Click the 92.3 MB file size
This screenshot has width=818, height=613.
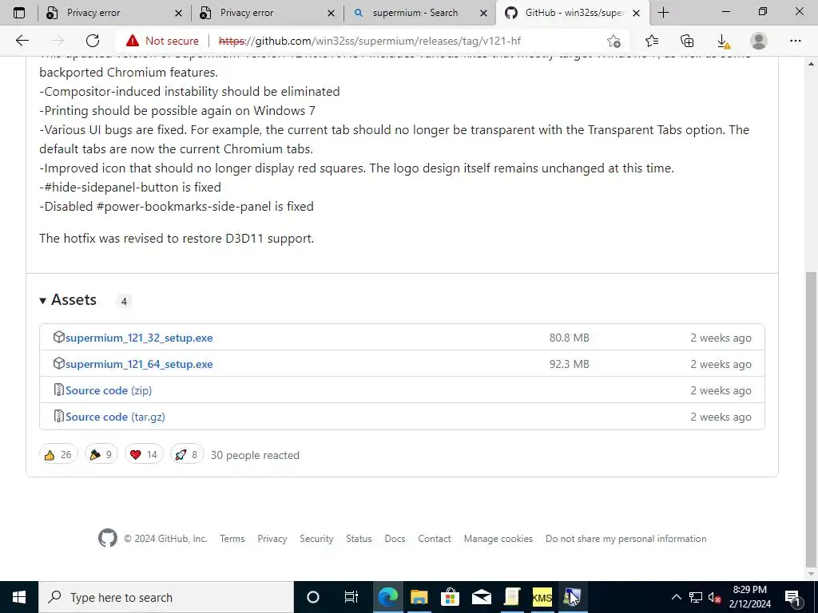point(569,364)
